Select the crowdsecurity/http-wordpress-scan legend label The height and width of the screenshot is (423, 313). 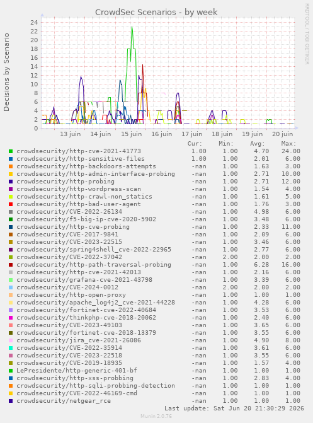79,189
